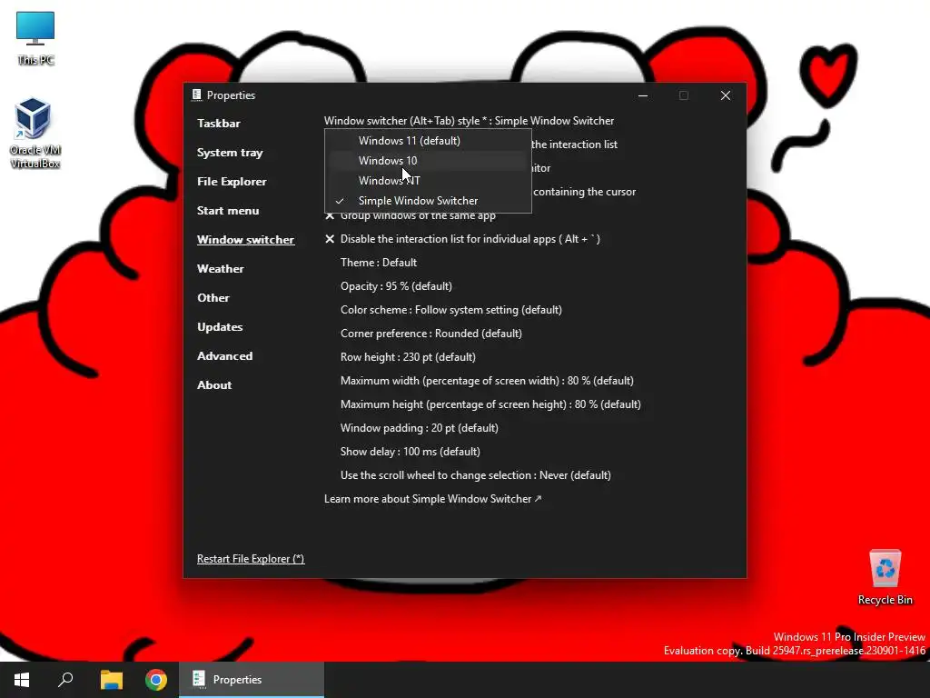Open taskbar search magnifier
This screenshot has height=698, width=930.
(x=65, y=680)
